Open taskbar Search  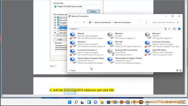pos(76,102)
